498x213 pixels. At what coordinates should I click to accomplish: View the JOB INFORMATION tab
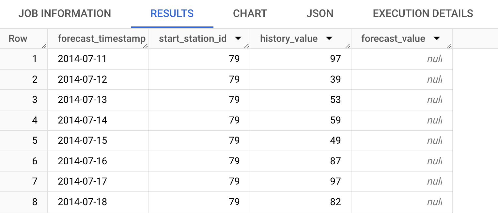[65, 14]
